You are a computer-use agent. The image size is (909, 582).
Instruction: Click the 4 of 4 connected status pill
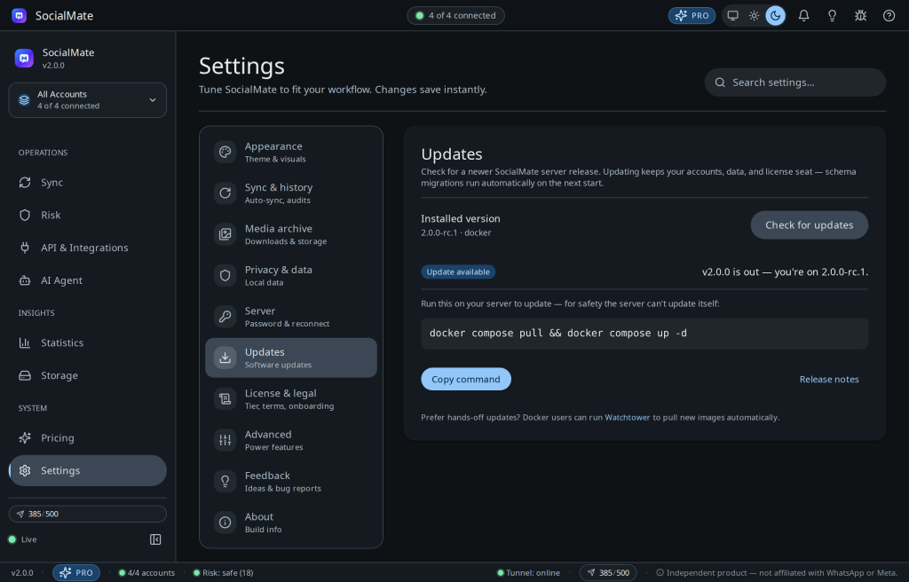click(x=455, y=16)
